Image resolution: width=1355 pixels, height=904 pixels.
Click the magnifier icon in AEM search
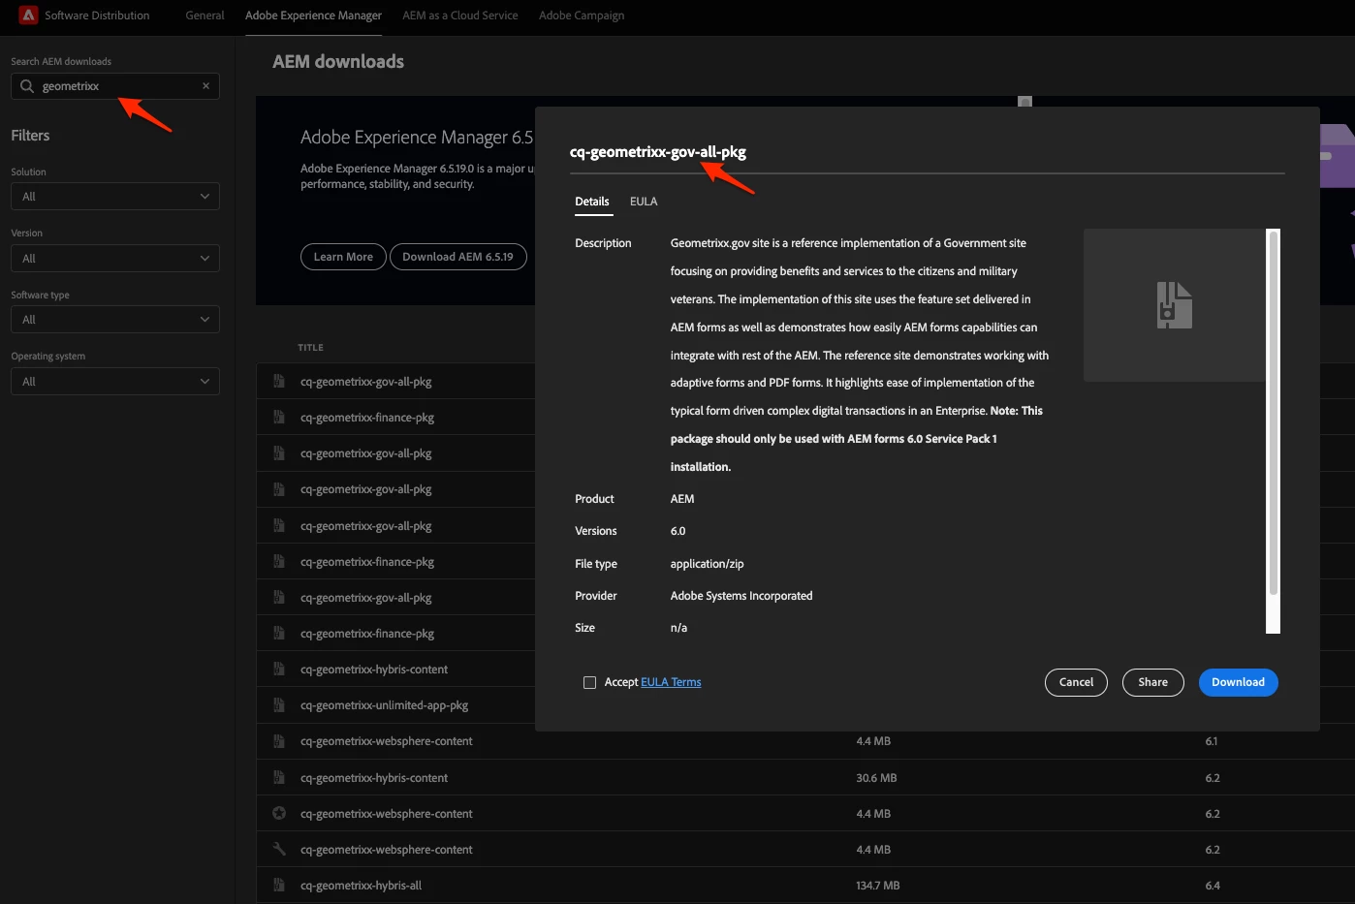pyautogui.click(x=27, y=86)
